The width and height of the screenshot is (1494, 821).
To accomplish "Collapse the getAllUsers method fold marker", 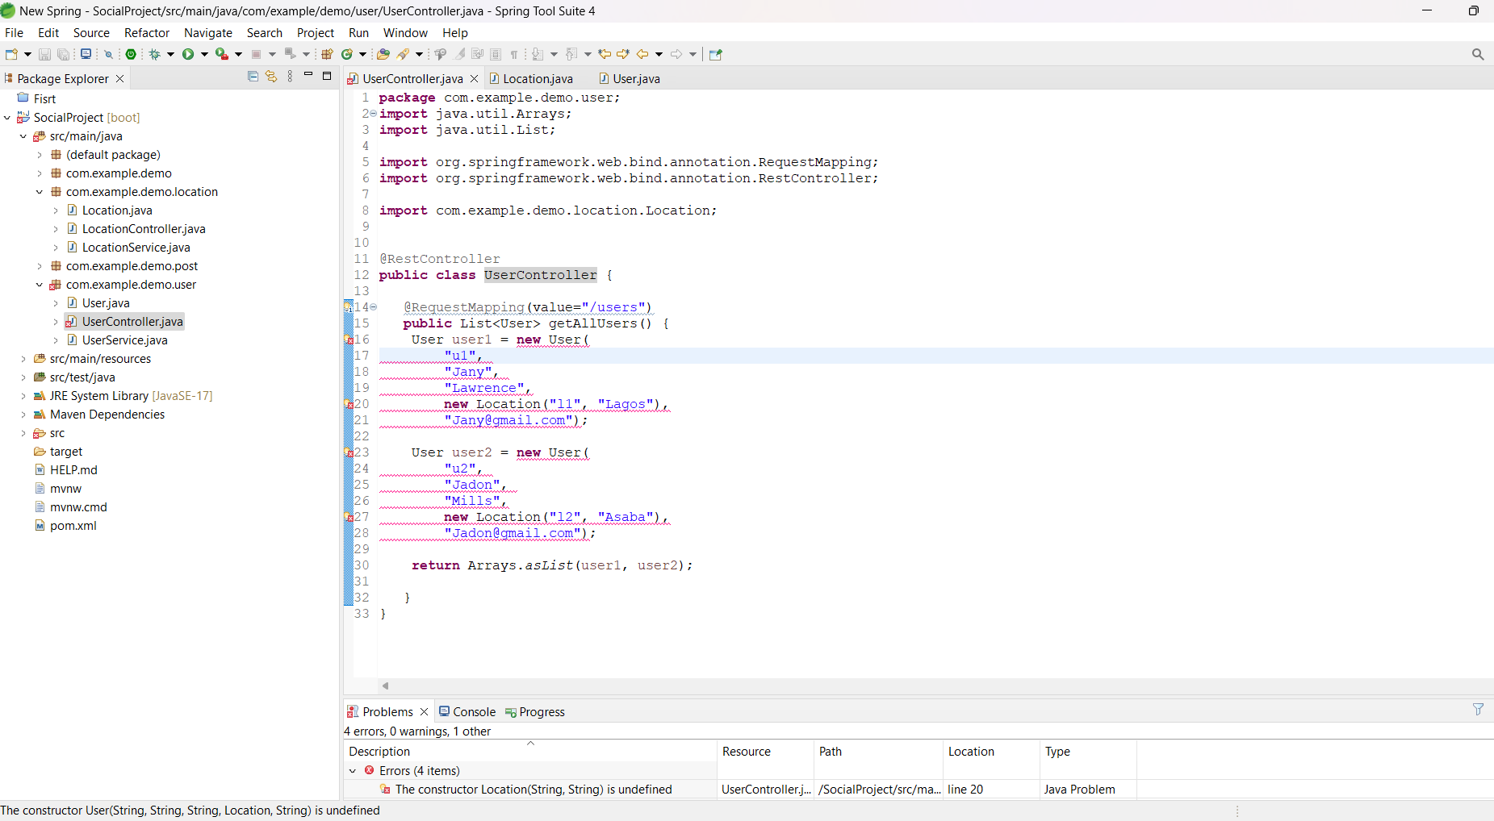I will pos(373,307).
